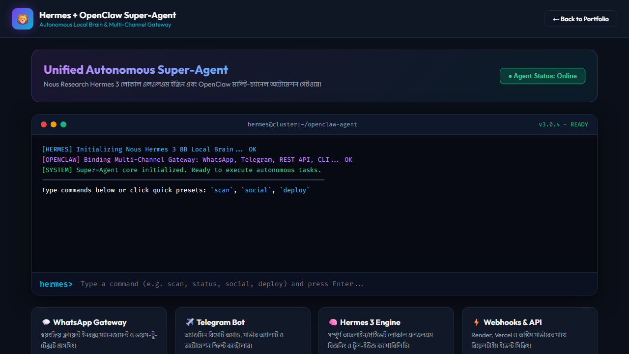Click the Hermes + OpenClaw Super-Agent header title
Viewport: 629px width, 354px height.
tap(108, 15)
